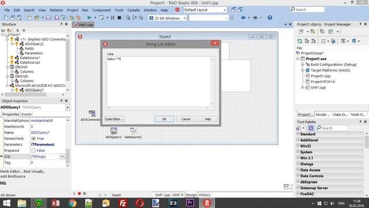Click the Structure panel horizontal scrollbar
Image resolution: width=369 pixels, height=208 pixels.
coord(25,95)
